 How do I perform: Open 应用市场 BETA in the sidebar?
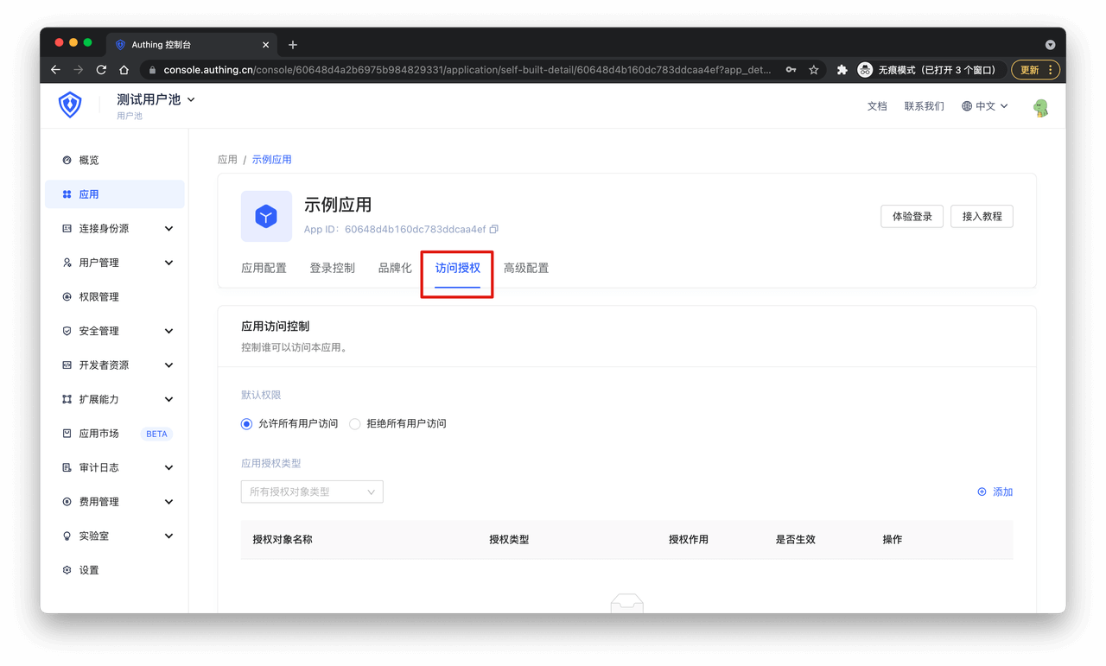[x=99, y=434]
